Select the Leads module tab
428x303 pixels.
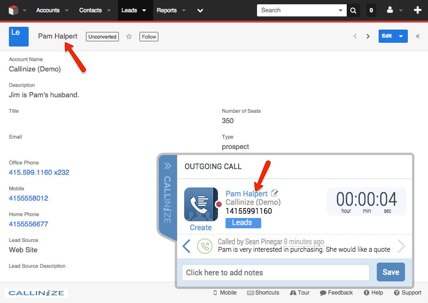129,10
